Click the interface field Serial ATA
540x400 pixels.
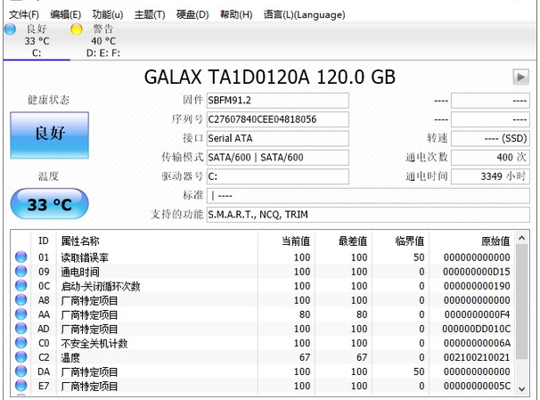pos(278,138)
